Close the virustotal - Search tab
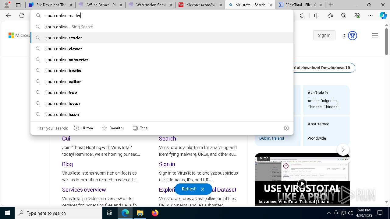The image size is (390, 219). (271, 5)
